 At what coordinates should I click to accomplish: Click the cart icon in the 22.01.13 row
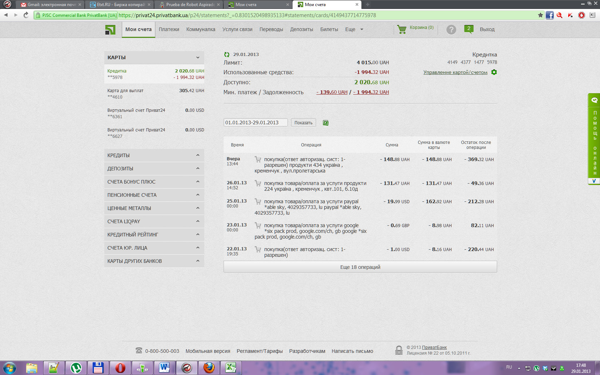point(258,249)
